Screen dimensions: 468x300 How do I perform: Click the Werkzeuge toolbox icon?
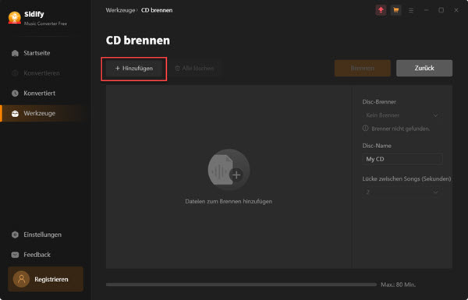click(x=15, y=114)
